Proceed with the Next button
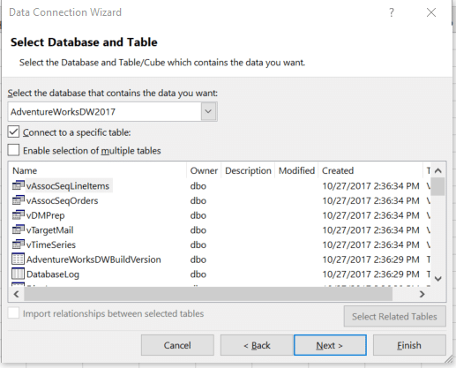456x368 pixels. click(330, 345)
